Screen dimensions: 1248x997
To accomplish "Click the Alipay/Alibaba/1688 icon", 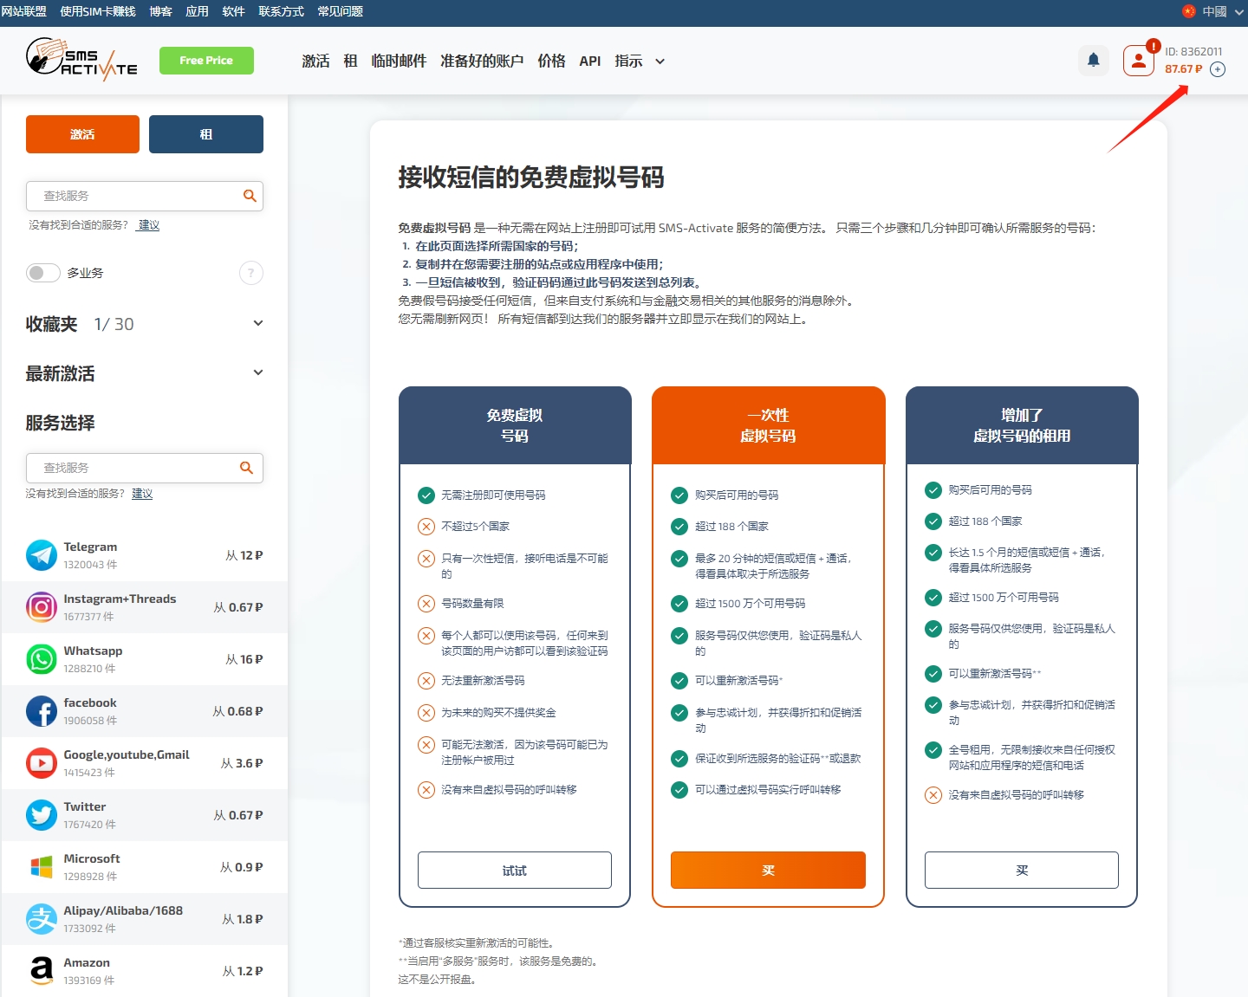I will point(42,919).
